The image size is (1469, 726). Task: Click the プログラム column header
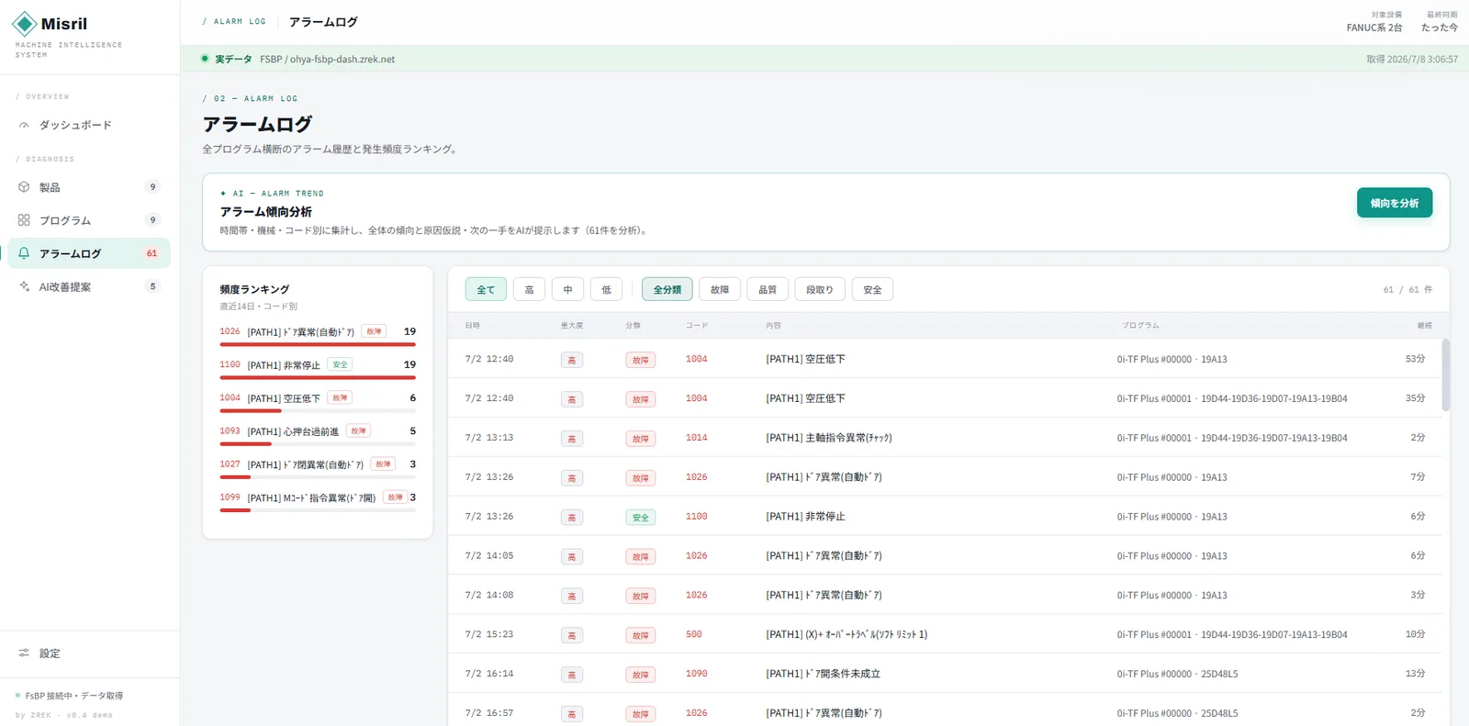(1140, 326)
